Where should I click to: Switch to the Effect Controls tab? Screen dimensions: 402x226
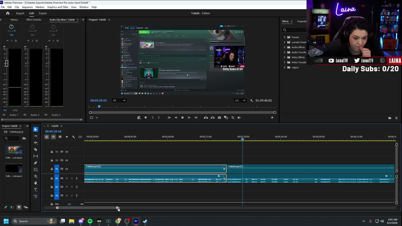[34, 20]
